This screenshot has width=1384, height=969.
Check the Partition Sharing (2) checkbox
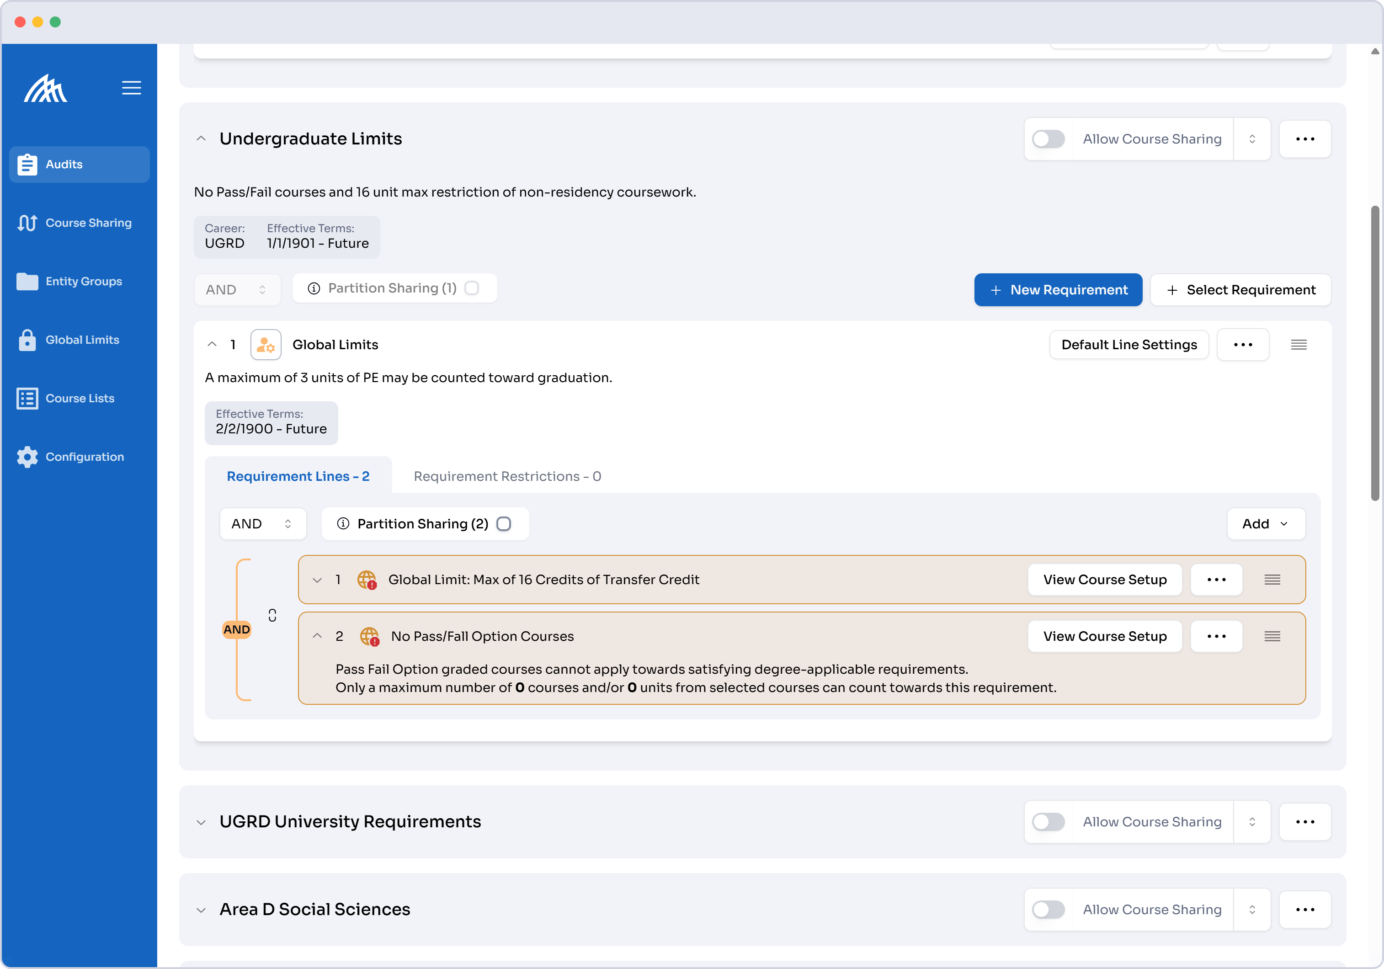(504, 524)
